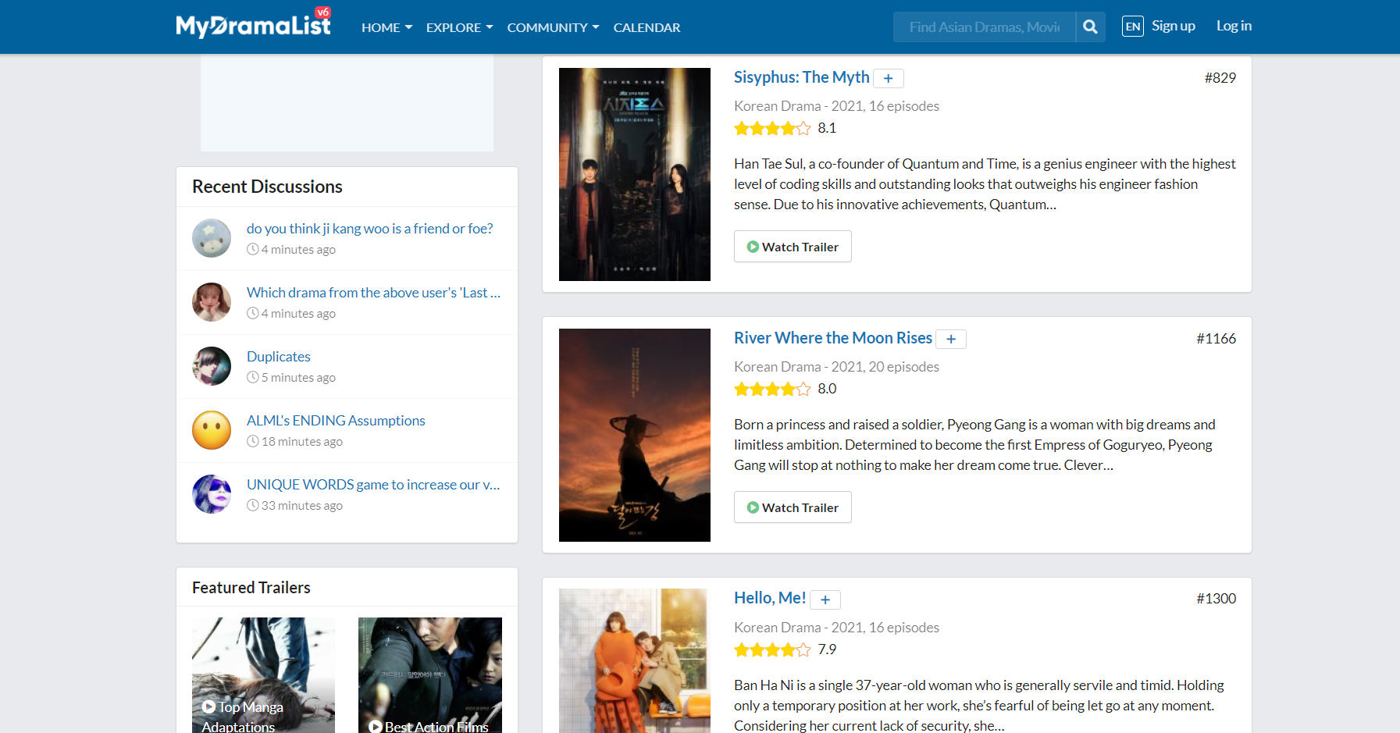1400x733 pixels.
Task: Click Log in link
Action: click(x=1234, y=26)
